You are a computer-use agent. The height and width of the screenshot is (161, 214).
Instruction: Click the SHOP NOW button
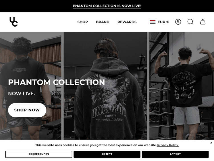click(27, 110)
